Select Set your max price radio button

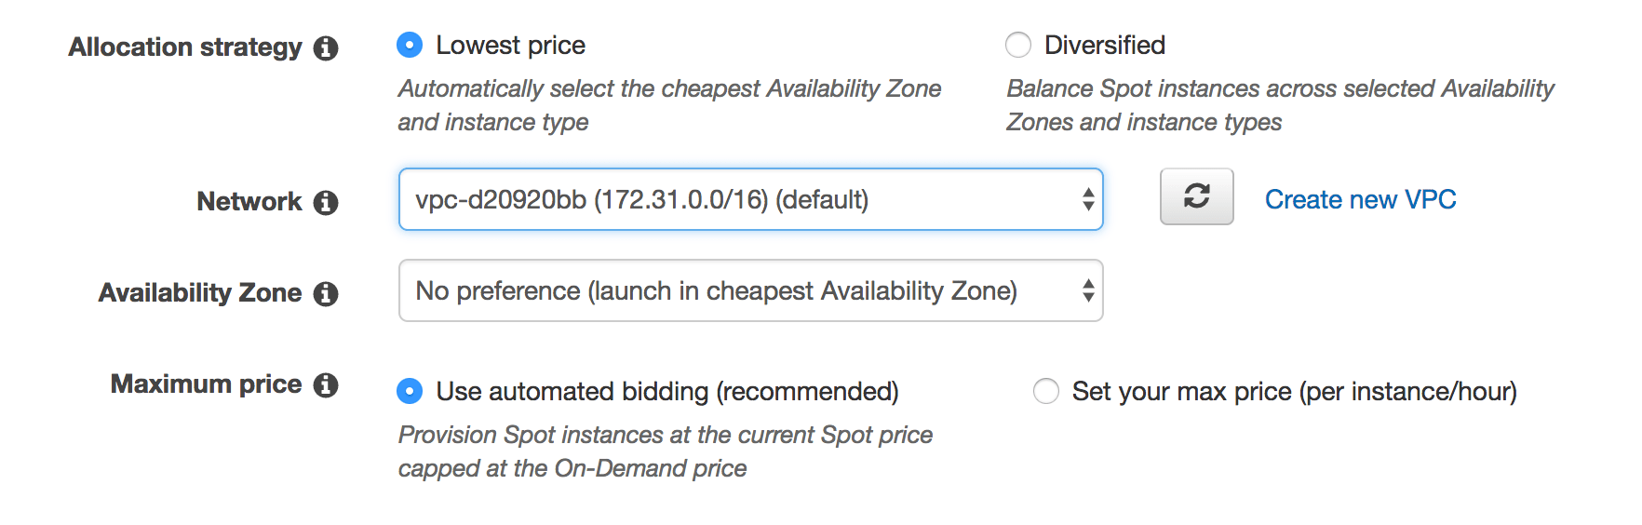[1046, 391]
